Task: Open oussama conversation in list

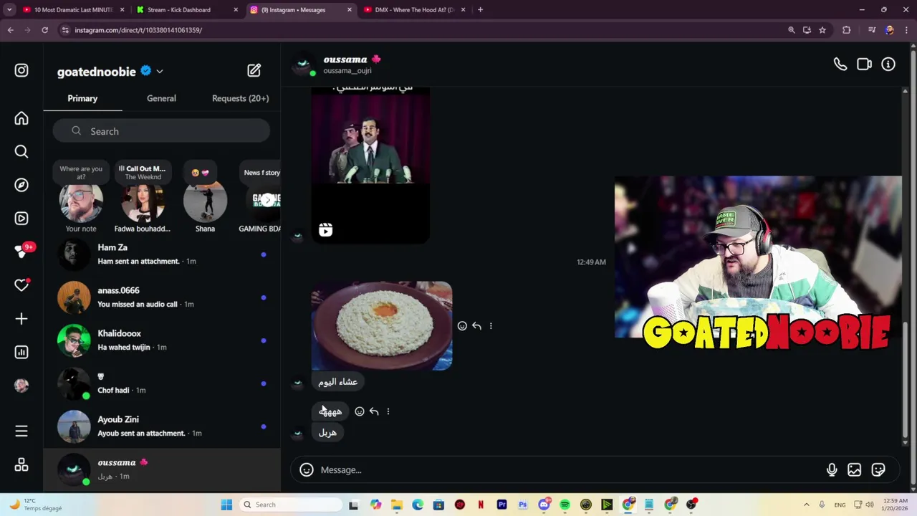Action: point(161,469)
